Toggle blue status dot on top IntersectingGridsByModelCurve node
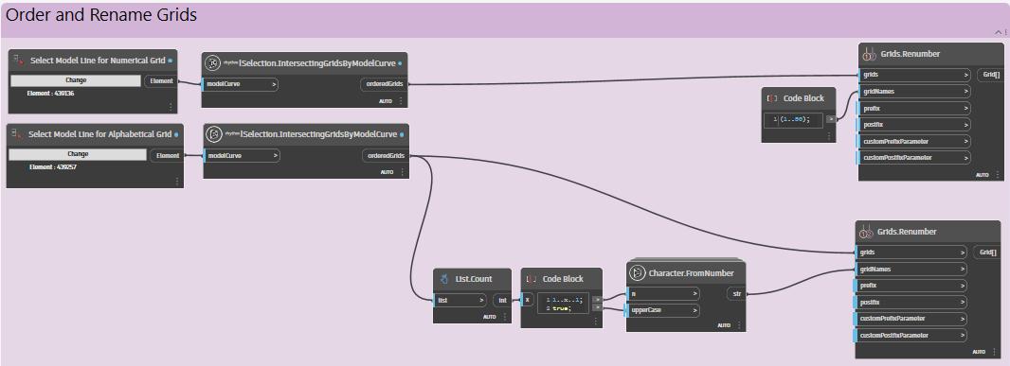 pos(400,63)
